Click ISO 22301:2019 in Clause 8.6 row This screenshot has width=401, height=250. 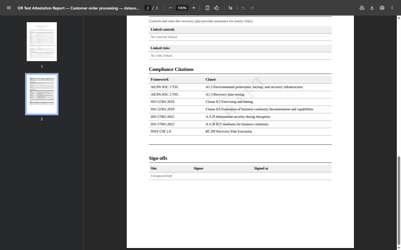[x=162, y=109]
